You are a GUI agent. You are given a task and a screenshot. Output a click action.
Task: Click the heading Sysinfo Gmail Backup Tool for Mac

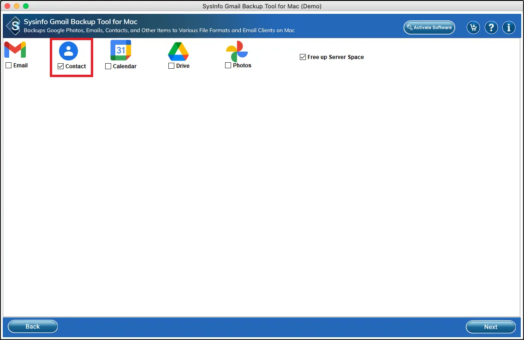click(81, 22)
